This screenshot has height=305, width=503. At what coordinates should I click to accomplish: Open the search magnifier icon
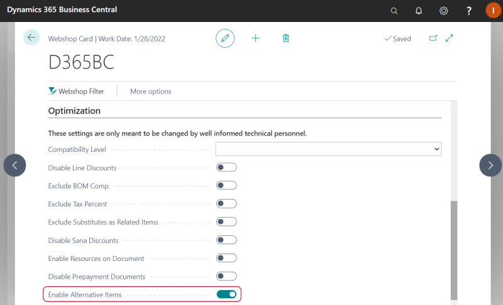pos(394,11)
